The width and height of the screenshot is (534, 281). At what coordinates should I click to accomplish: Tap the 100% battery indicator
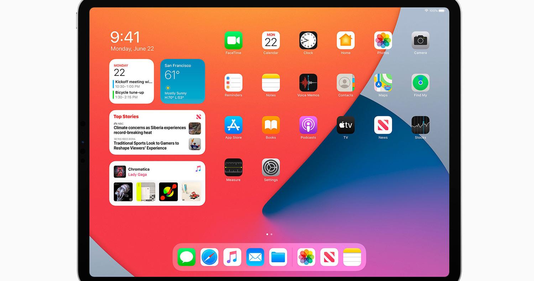(438, 11)
